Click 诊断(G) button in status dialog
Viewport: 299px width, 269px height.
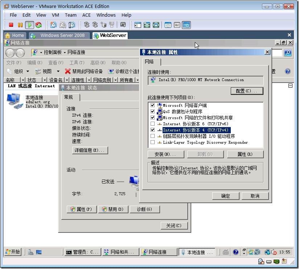coord(145,209)
